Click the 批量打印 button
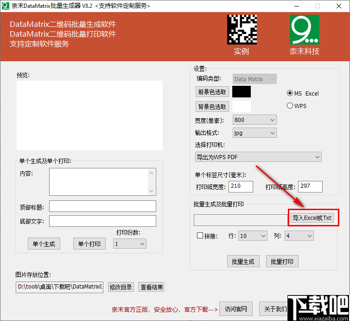350x321 pixels. 282,261
